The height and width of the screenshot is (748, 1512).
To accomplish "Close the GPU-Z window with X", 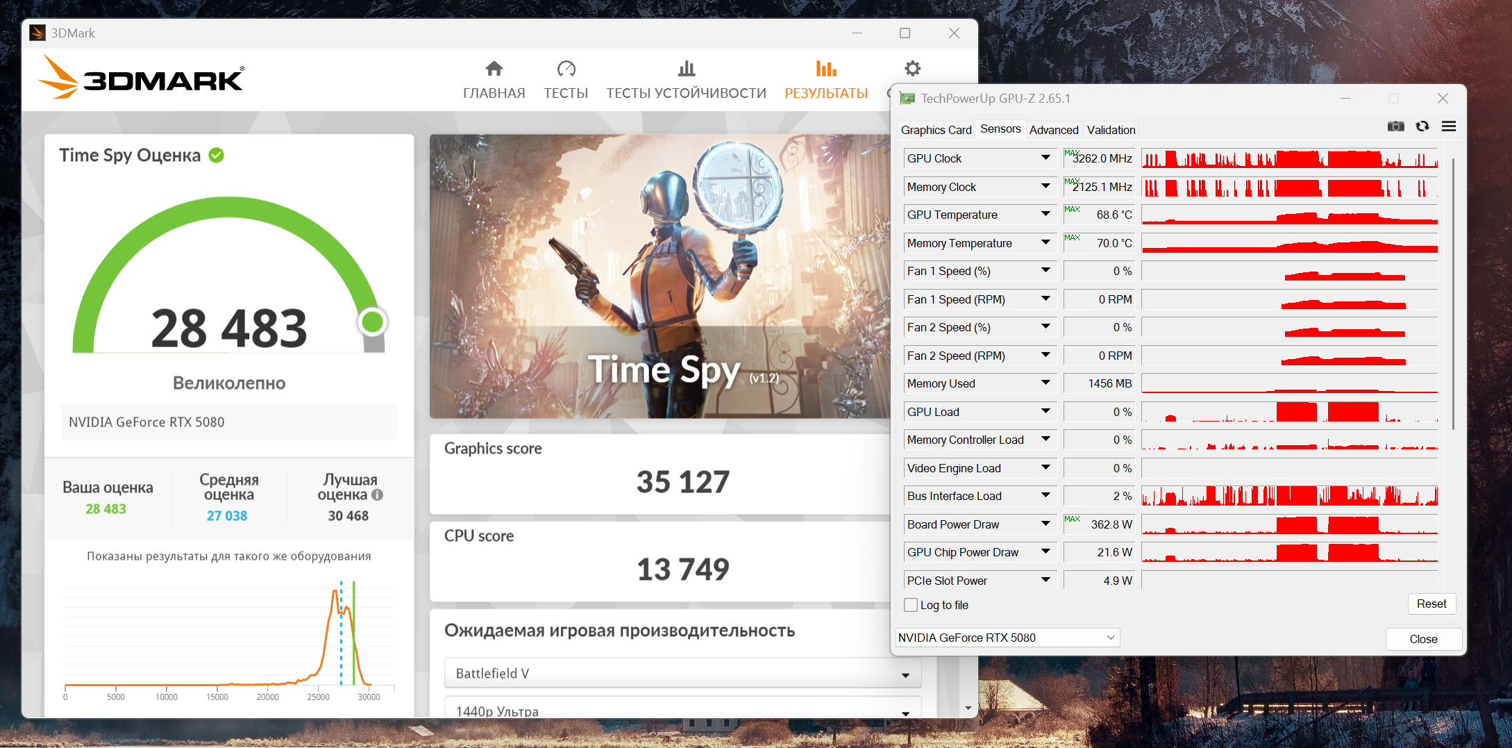I will 1443,99.
